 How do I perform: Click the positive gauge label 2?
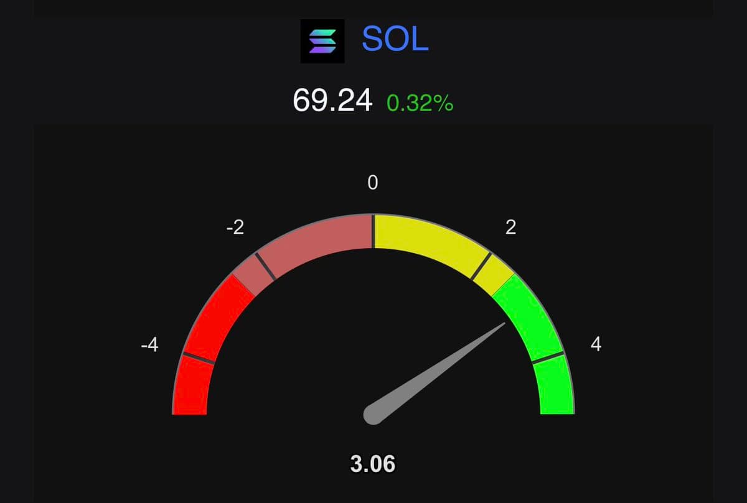click(x=511, y=228)
